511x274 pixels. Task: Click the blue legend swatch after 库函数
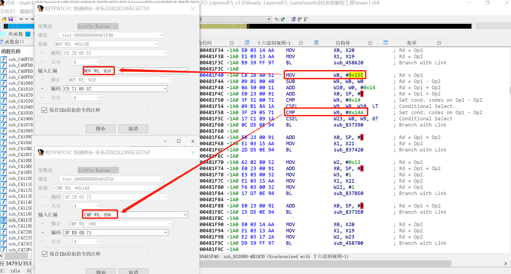(28, 34)
